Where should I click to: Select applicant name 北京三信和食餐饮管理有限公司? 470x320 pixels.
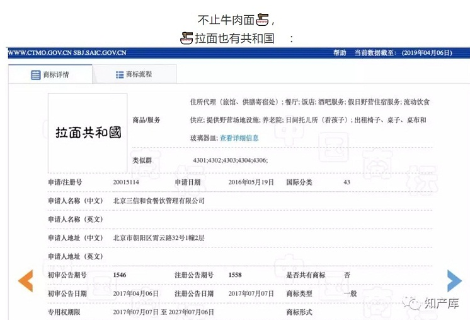pos(159,201)
